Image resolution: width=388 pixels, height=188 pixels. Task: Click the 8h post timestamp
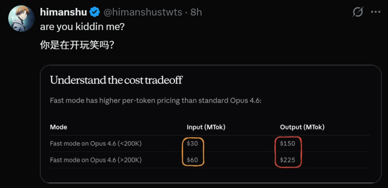pos(196,12)
